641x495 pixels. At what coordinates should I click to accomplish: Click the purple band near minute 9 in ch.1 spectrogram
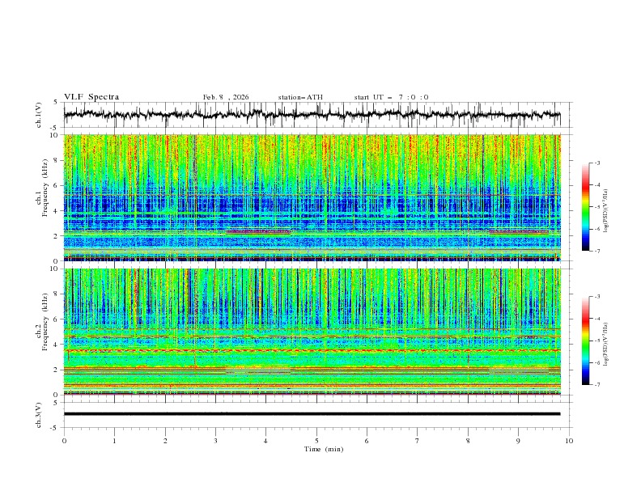click(519, 231)
